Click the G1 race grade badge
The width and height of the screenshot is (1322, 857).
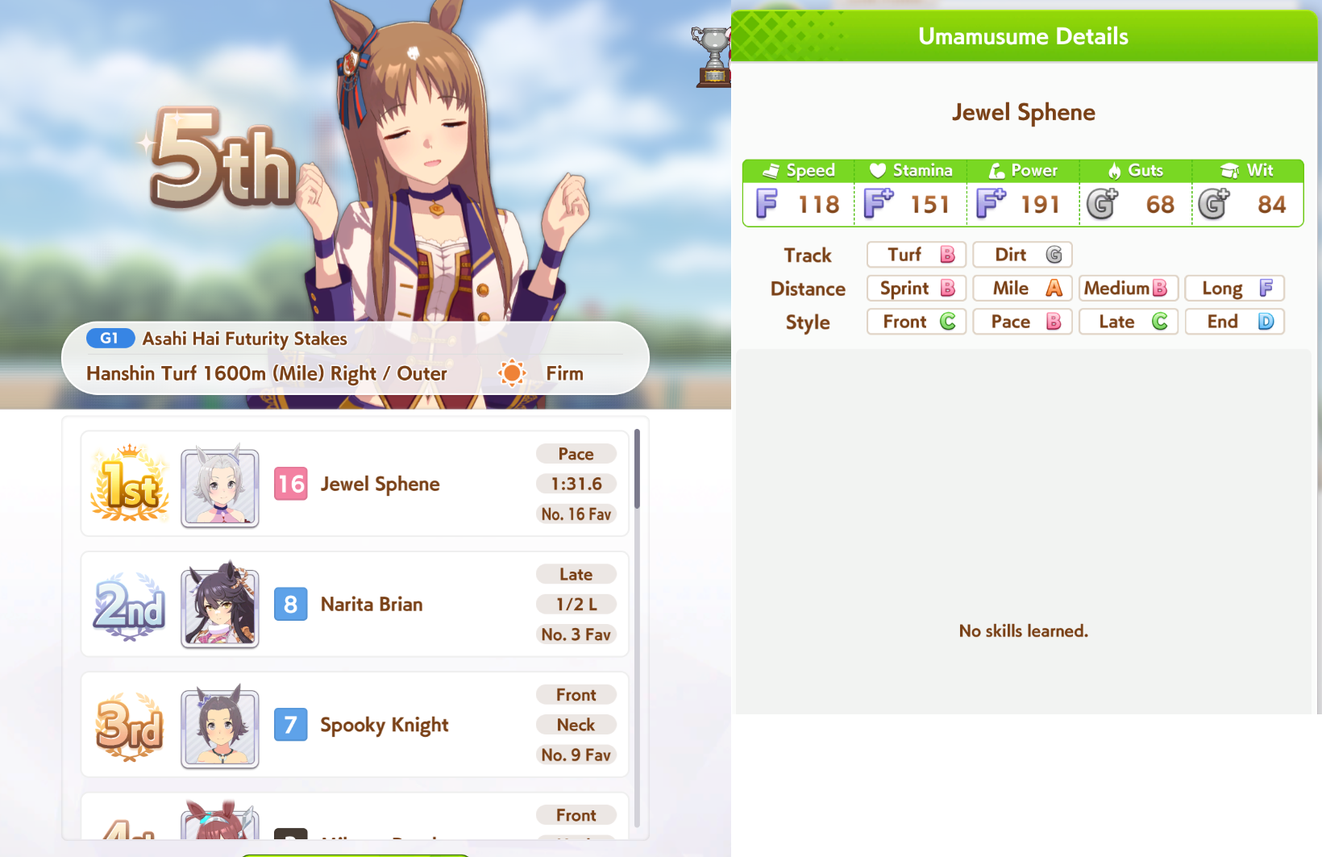(110, 339)
